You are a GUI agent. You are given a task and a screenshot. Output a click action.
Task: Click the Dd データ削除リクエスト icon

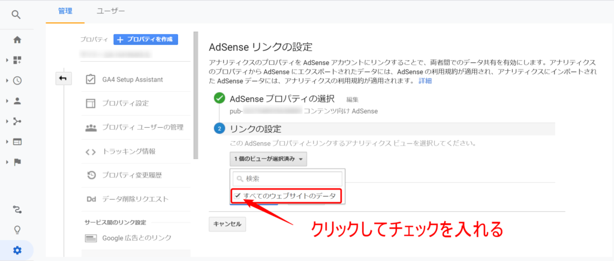[x=91, y=199]
